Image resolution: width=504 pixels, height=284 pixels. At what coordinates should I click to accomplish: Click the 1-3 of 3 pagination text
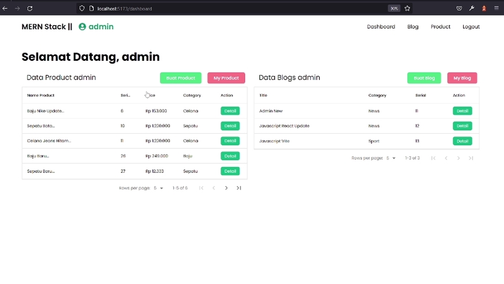coord(412,158)
